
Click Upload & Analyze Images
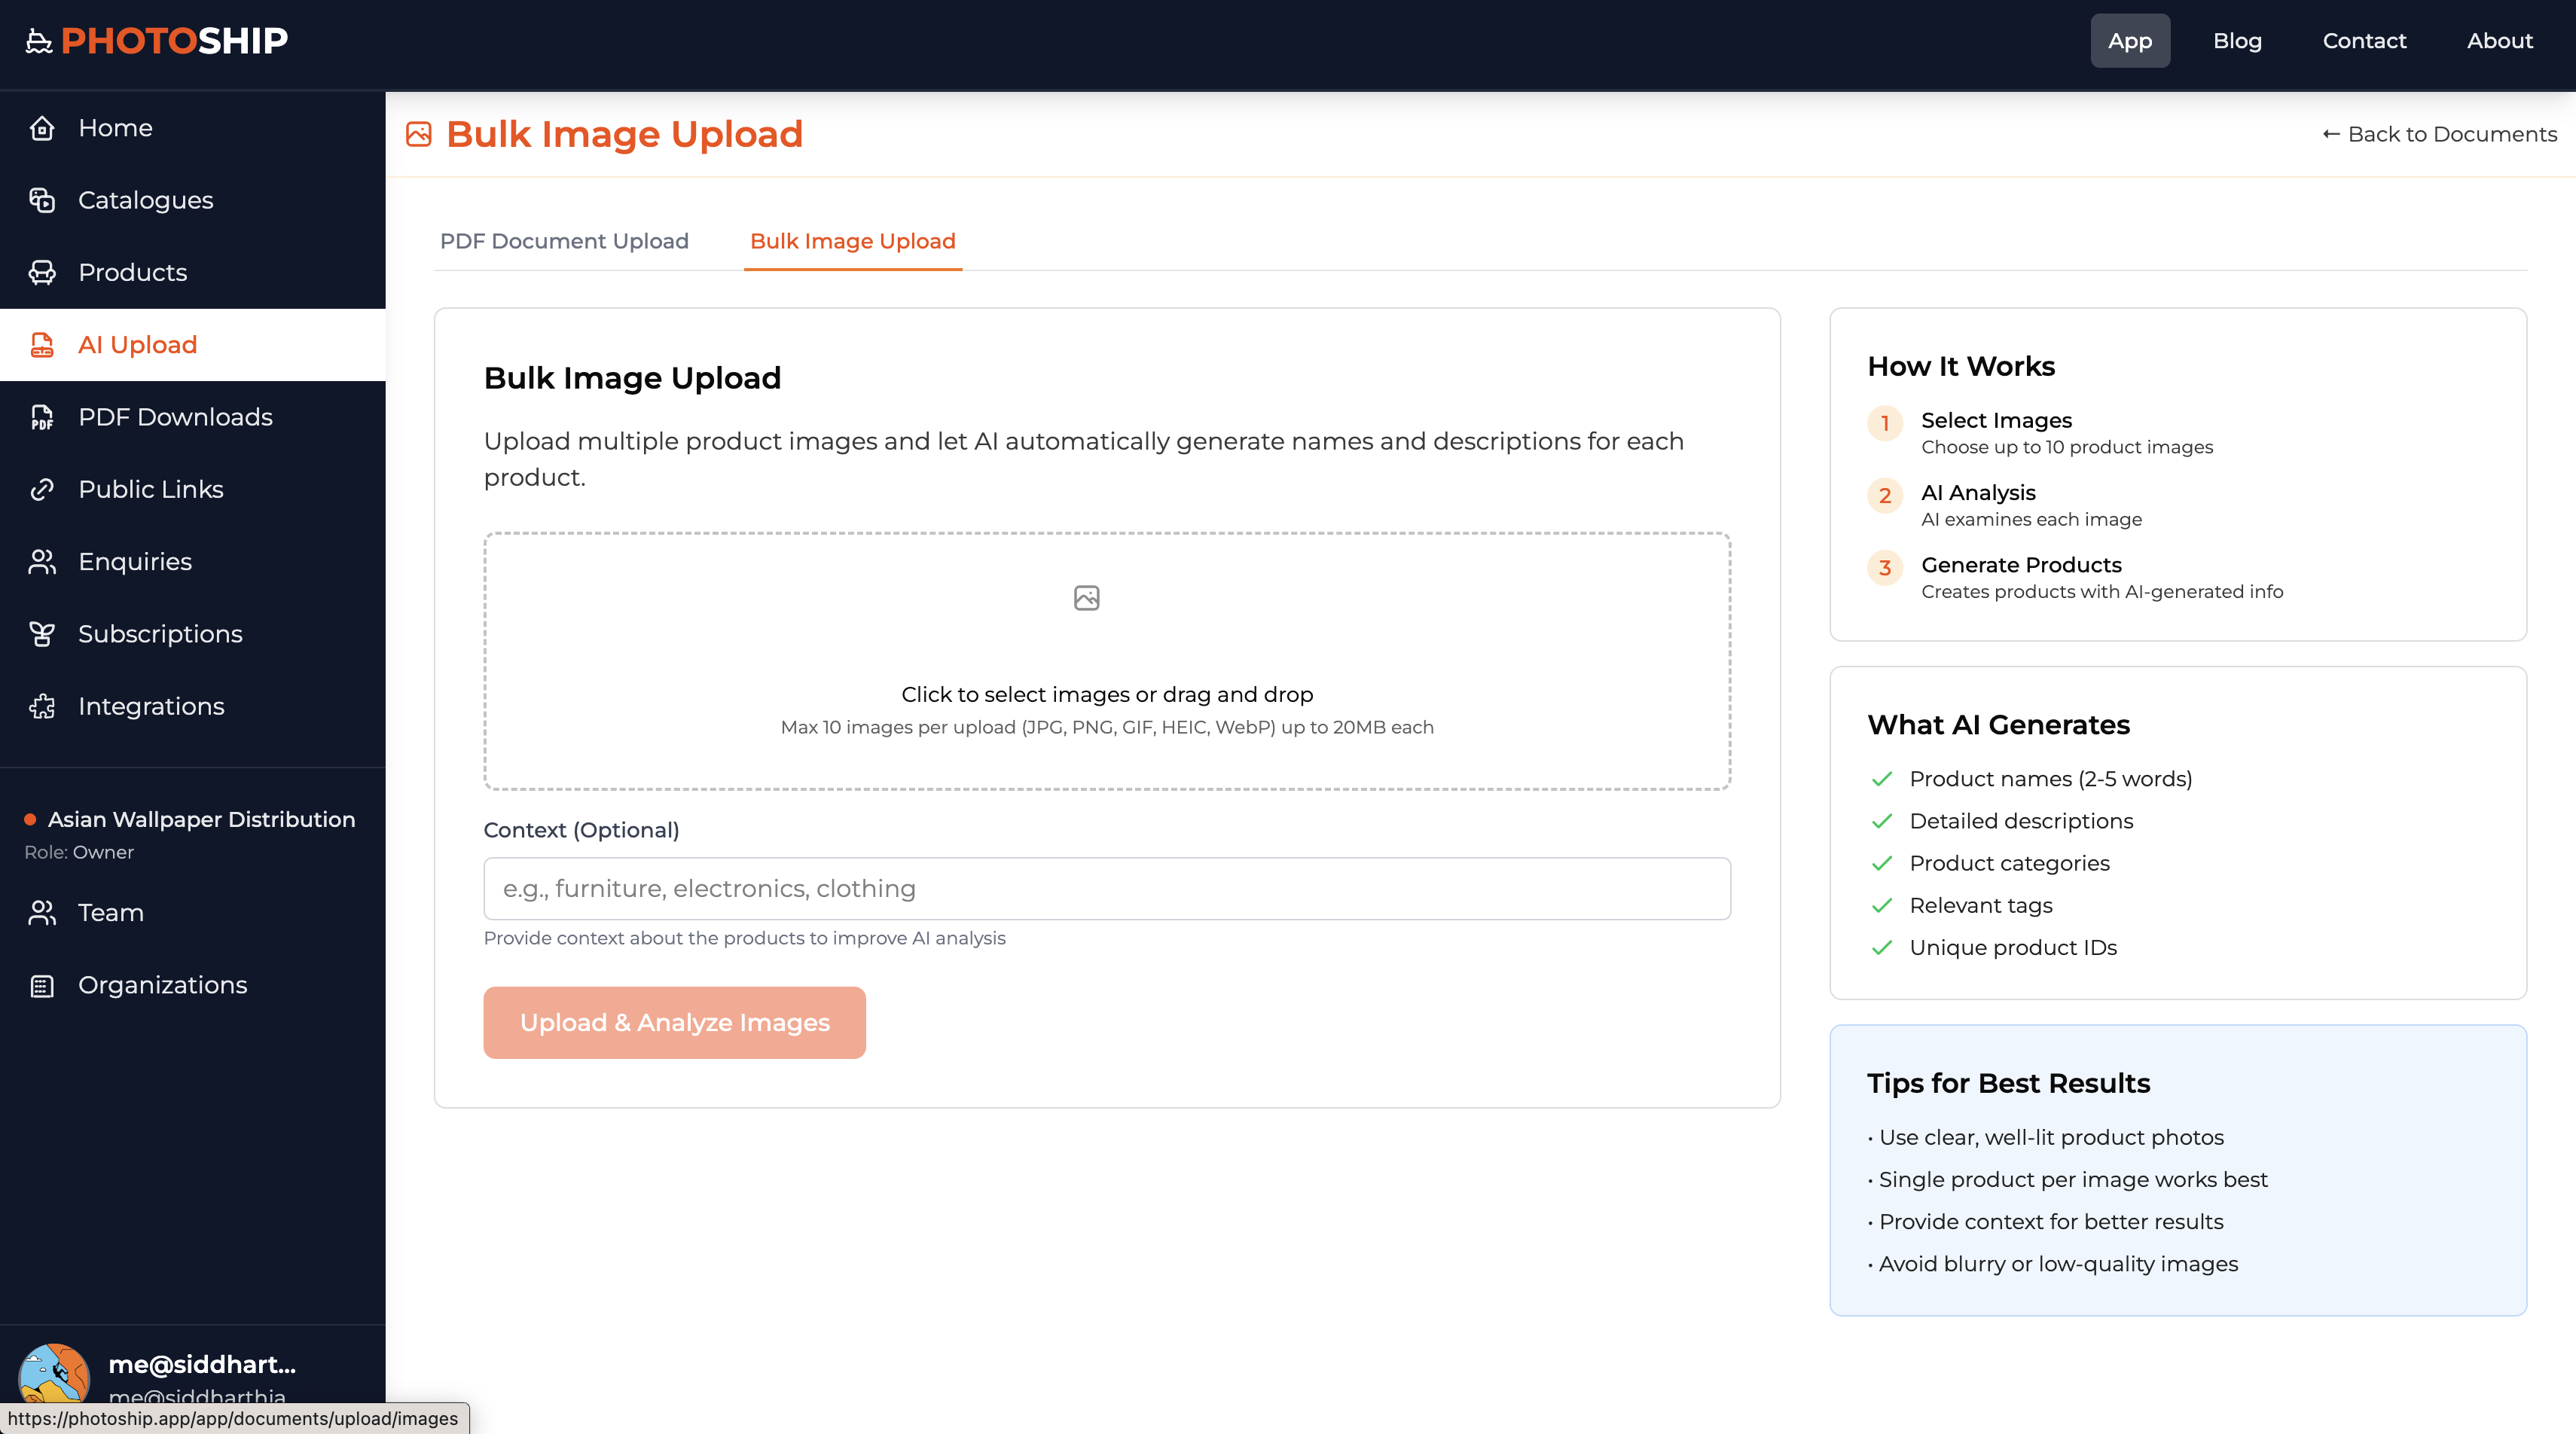click(673, 1022)
